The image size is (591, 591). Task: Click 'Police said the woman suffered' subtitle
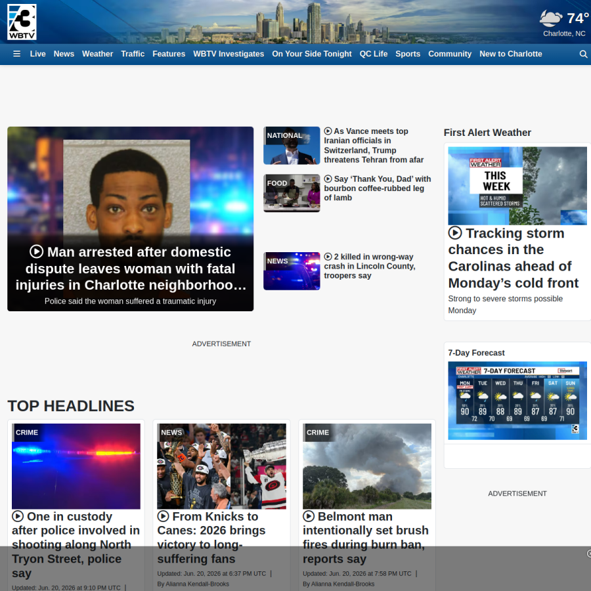click(131, 301)
